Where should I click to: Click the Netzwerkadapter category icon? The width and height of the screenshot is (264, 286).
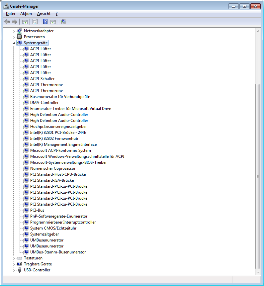(20, 31)
